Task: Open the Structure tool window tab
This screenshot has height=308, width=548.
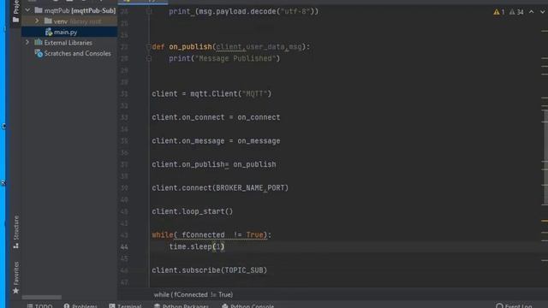Action: click(15, 232)
